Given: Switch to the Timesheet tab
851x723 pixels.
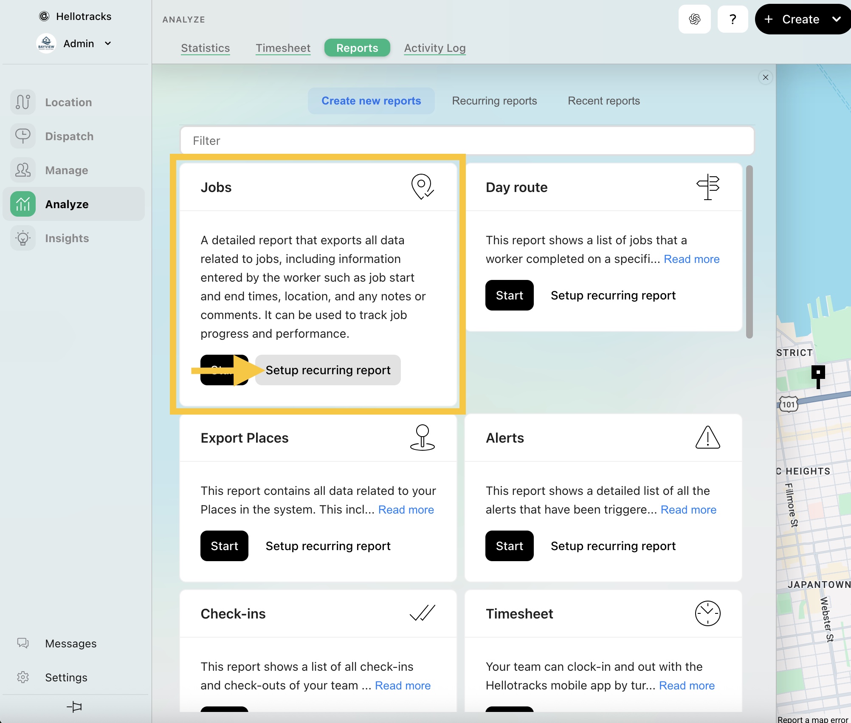Looking at the screenshot, I should point(283,48).
